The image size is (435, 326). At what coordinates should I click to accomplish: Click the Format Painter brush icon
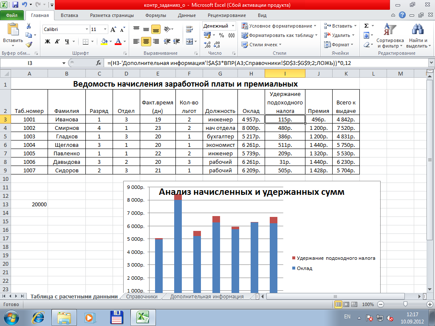click(29, 44)
